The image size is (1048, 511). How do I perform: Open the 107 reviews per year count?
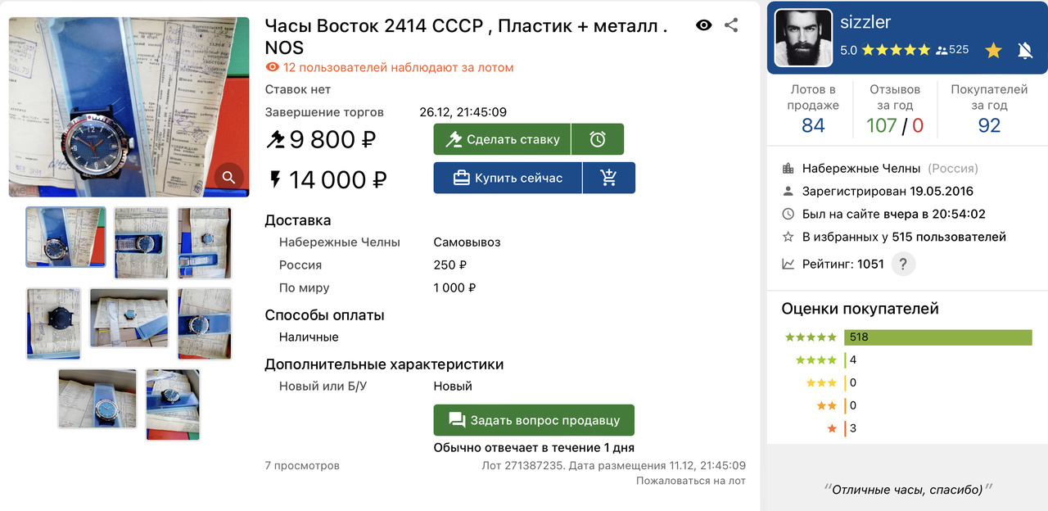pyautogui.click(x=882, y=125)
